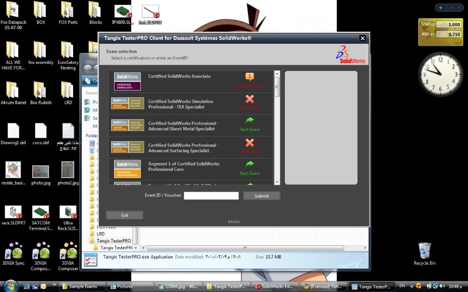Click the info icon for Certified SolidWorks Associate
Screen dimensions: 468x292
click(250, 77)
